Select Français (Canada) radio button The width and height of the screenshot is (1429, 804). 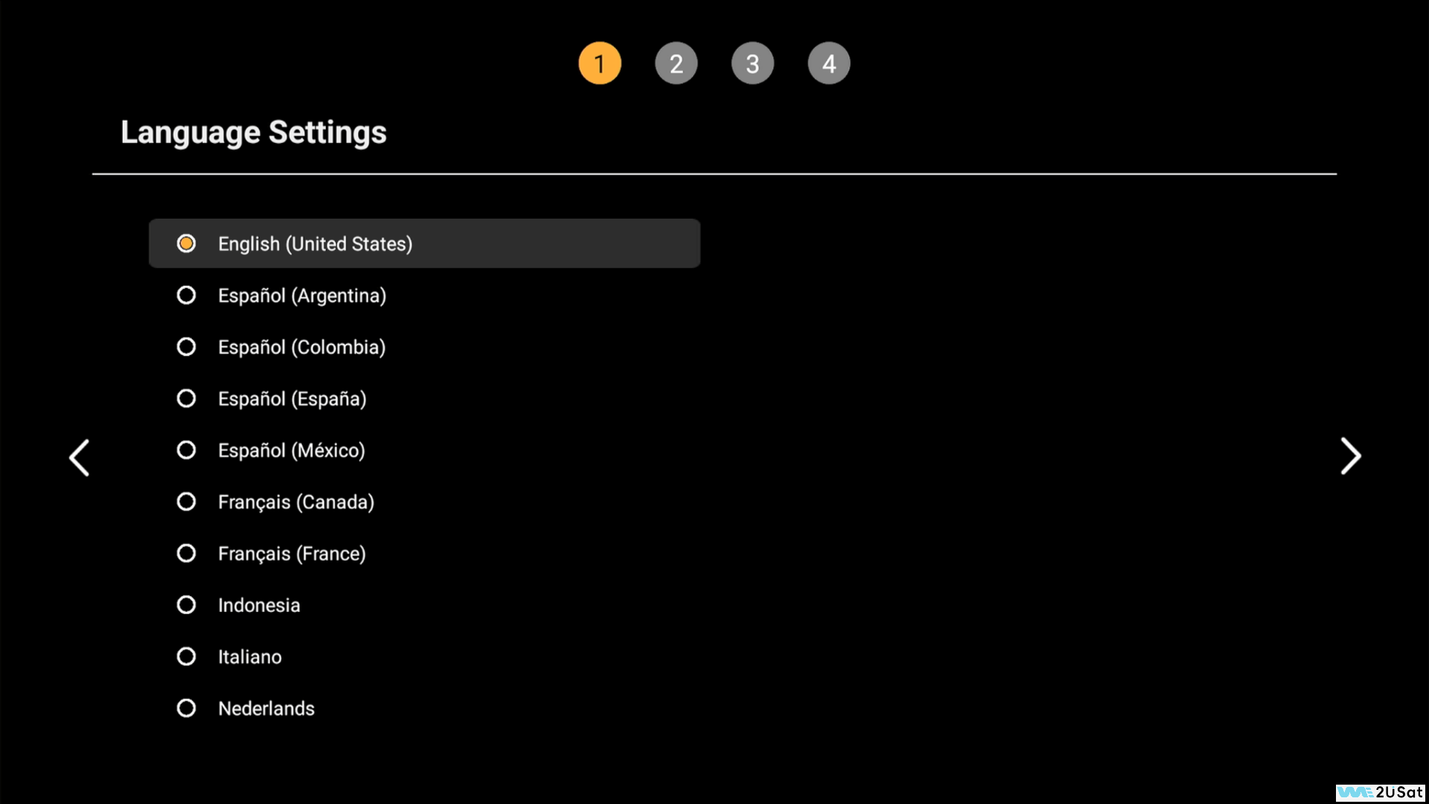tap(186, 502)
